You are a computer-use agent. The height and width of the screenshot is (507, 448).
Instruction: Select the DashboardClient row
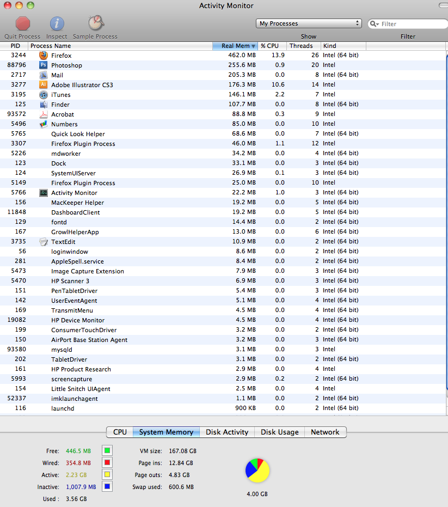tap(223, 212)
